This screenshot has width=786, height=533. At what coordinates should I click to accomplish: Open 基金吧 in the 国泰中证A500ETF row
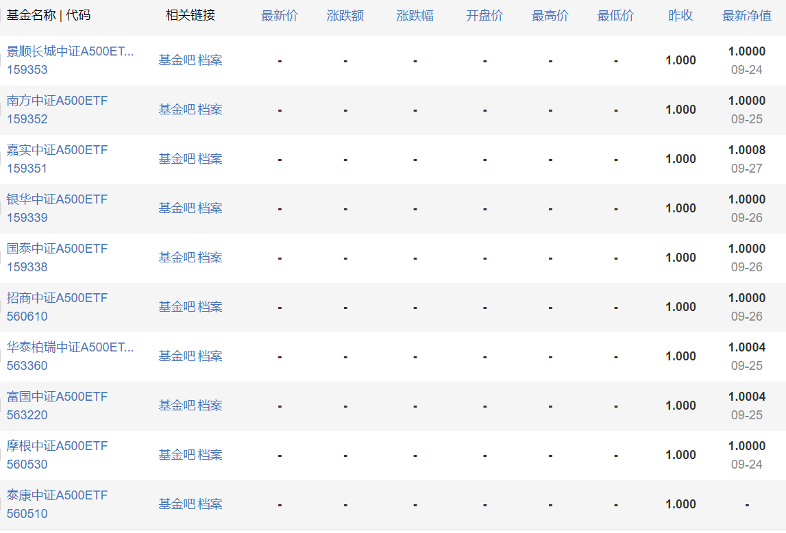[177, 258]
